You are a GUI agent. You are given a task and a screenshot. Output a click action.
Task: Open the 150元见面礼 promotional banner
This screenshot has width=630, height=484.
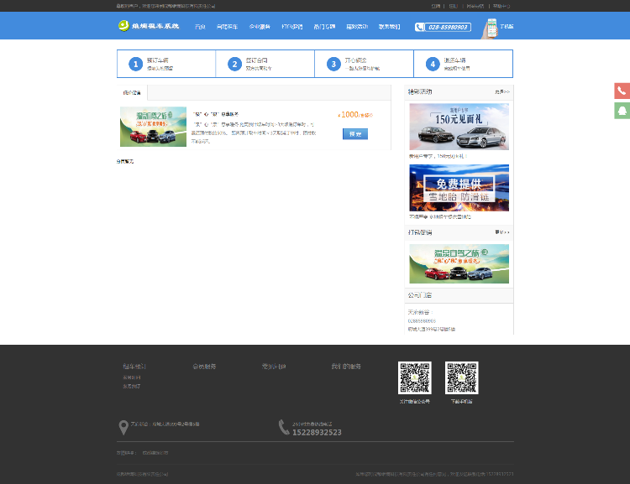[459, 127]
